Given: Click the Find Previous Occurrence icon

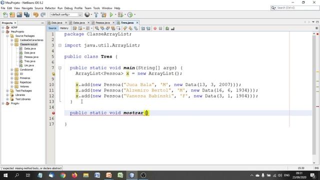Looking at the screenshot, I should 102,28.
